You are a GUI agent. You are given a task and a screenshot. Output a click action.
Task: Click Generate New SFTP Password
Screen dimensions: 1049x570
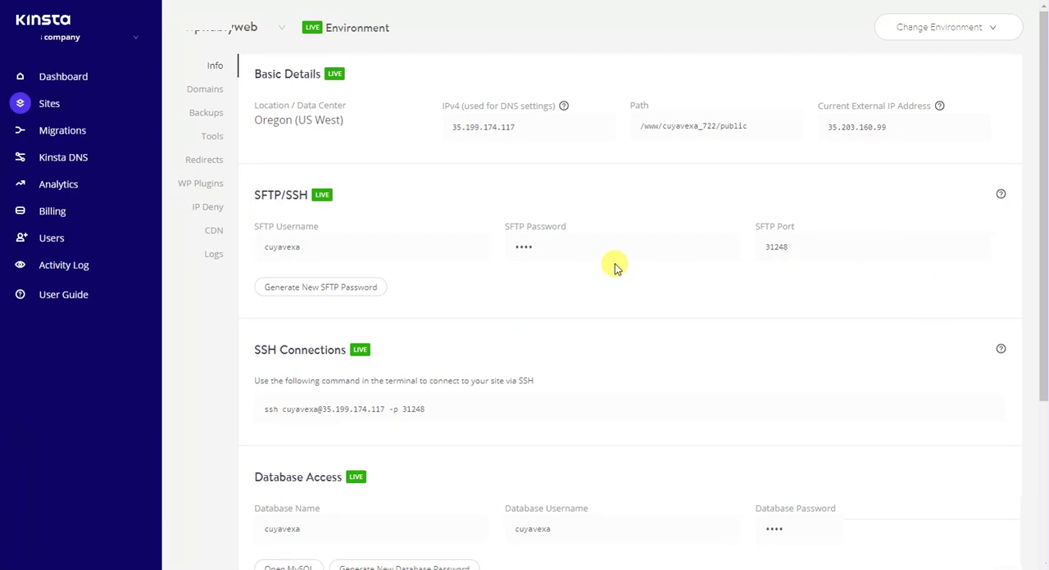pyautogui.click(x=320, y=287)
